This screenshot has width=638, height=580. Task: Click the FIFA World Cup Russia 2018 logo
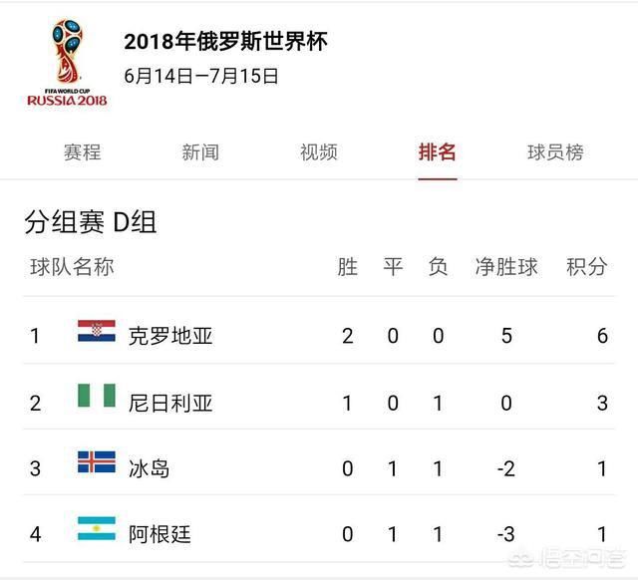point(67,62)
